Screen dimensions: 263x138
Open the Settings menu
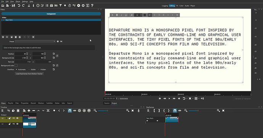25,2
